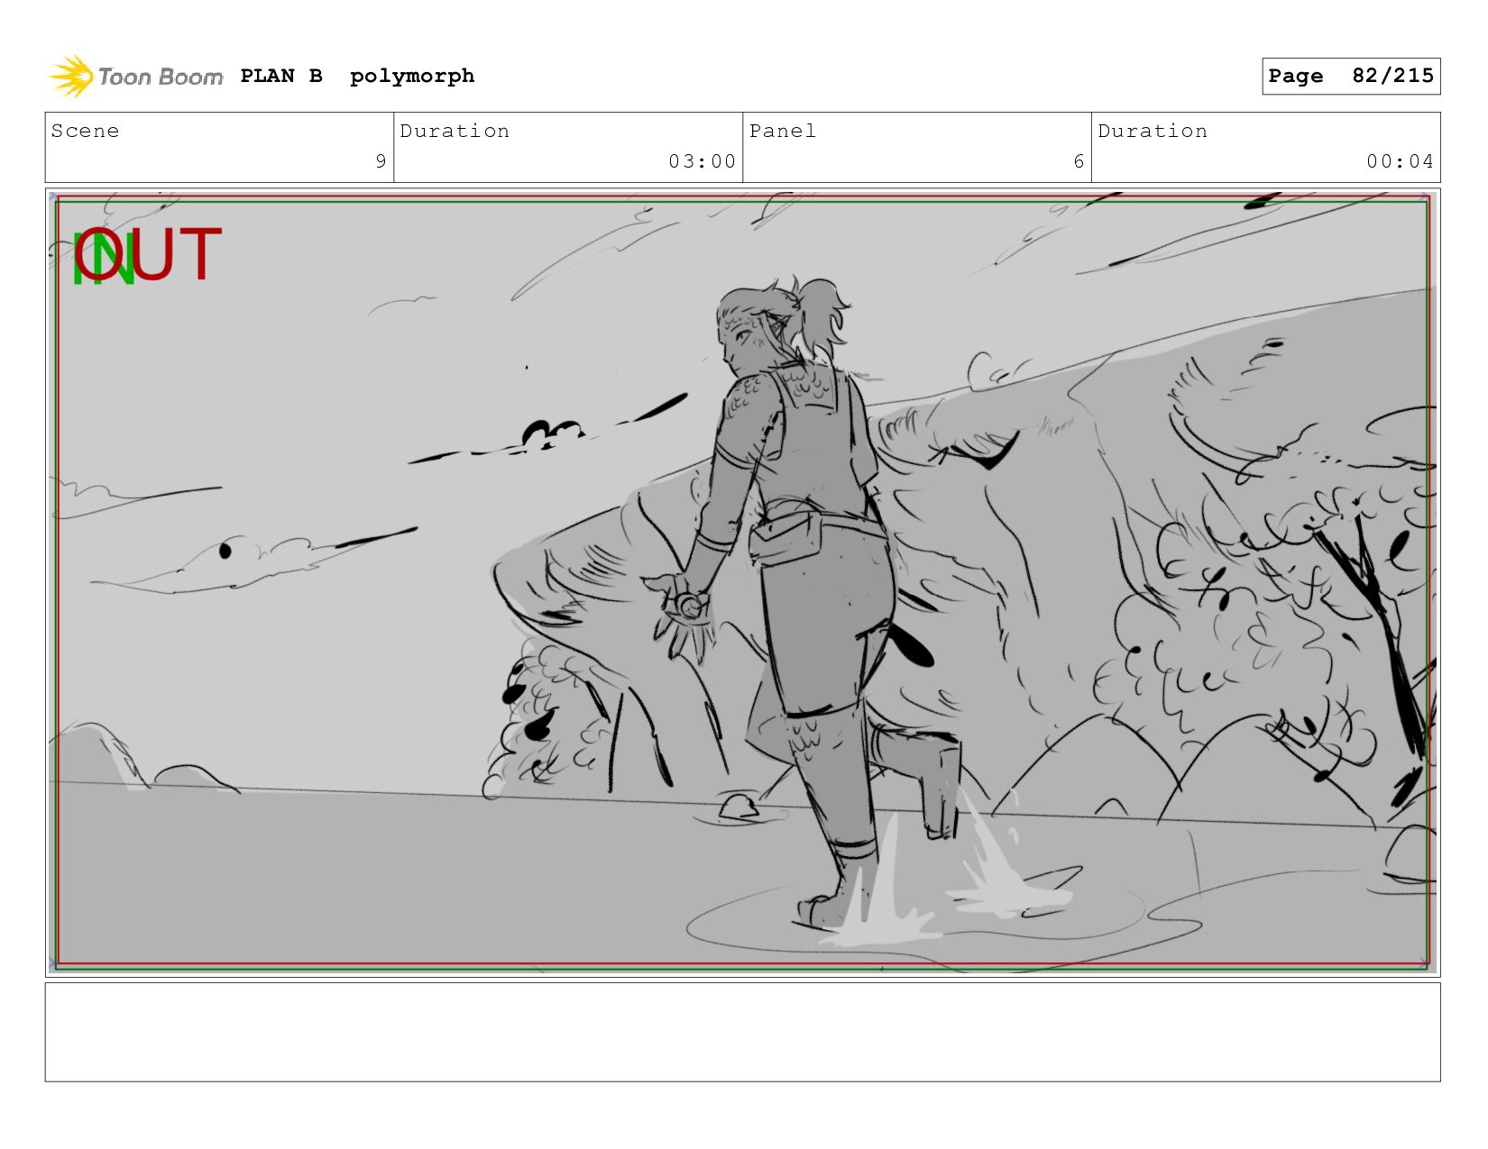1488x1149 pixels.
Task: Click the green IN marker on panel
Action: click(x=104, y=260)
